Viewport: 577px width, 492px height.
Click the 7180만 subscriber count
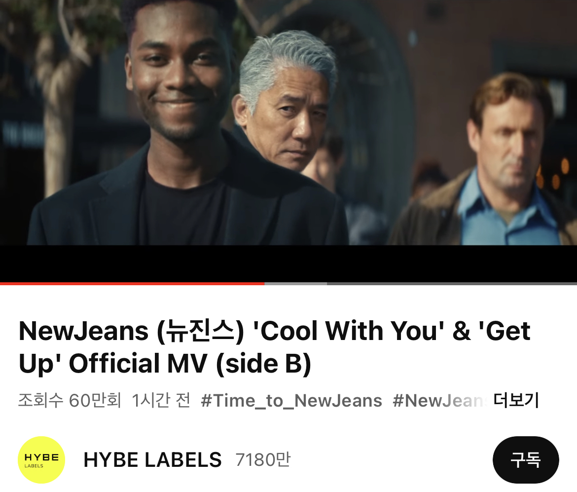coord(263,459)
